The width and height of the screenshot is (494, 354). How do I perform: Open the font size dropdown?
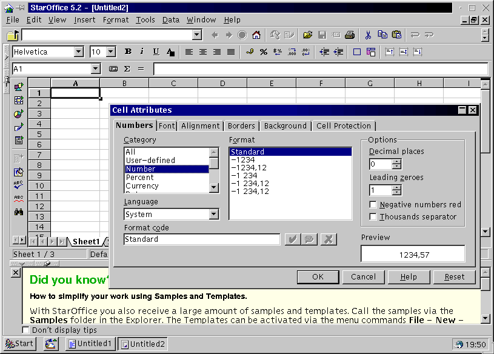point(111,52)
